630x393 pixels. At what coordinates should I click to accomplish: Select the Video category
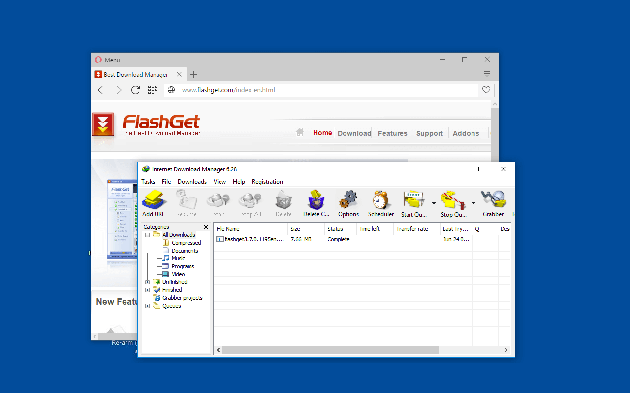178,274
